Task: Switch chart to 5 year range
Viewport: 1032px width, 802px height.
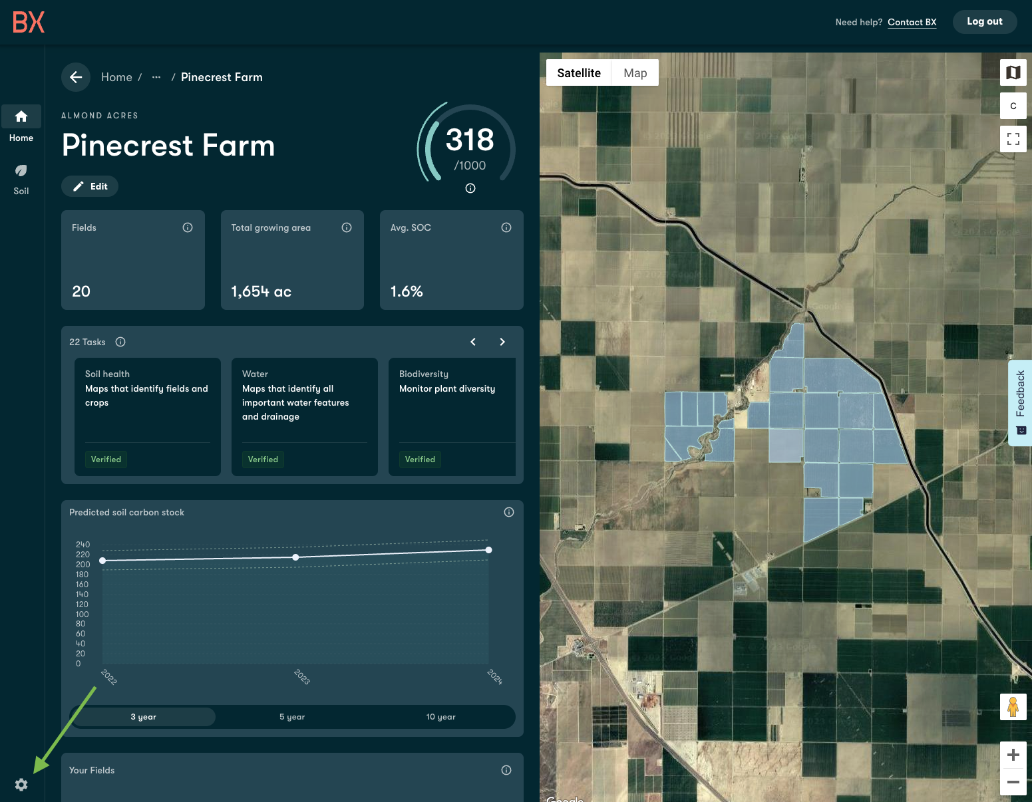Action: click(x=292, y=717)
